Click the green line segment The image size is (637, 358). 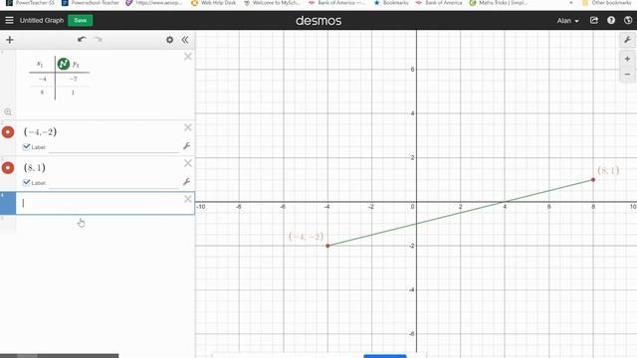click(x=460, y=212)
